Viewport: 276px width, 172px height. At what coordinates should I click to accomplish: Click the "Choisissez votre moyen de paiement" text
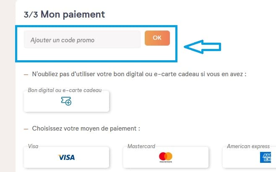click(x=86, y=128)
